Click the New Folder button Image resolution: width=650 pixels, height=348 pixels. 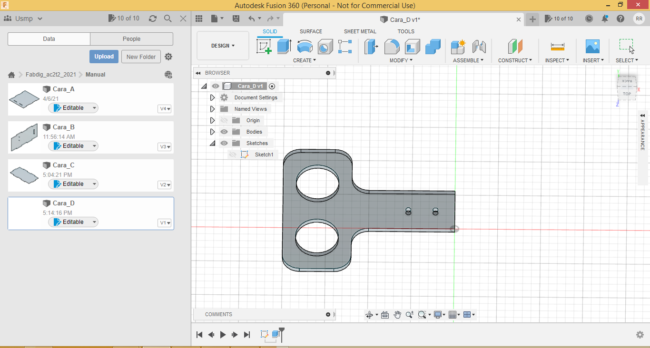[141, 57]
